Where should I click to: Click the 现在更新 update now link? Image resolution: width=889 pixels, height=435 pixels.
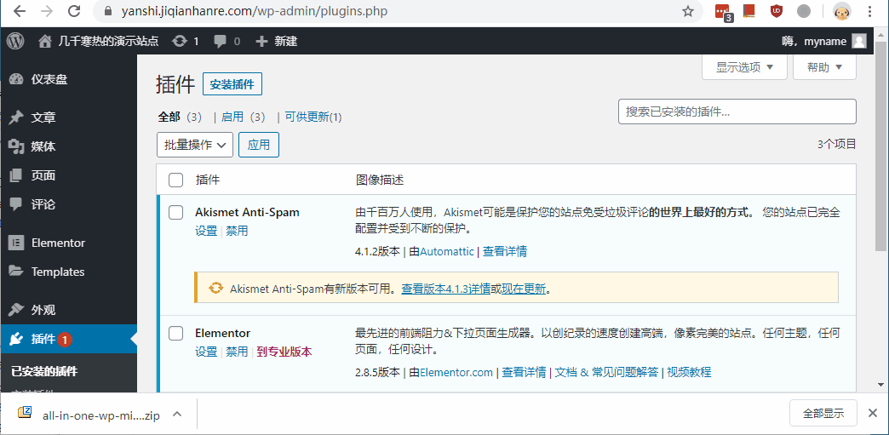click(524, 289)
